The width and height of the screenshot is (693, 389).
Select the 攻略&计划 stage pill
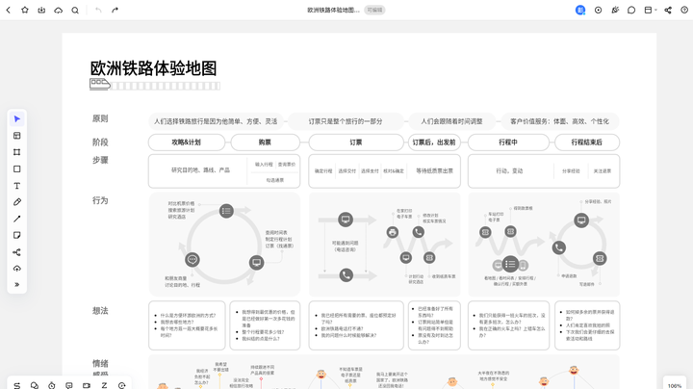[x=186, y=143]
